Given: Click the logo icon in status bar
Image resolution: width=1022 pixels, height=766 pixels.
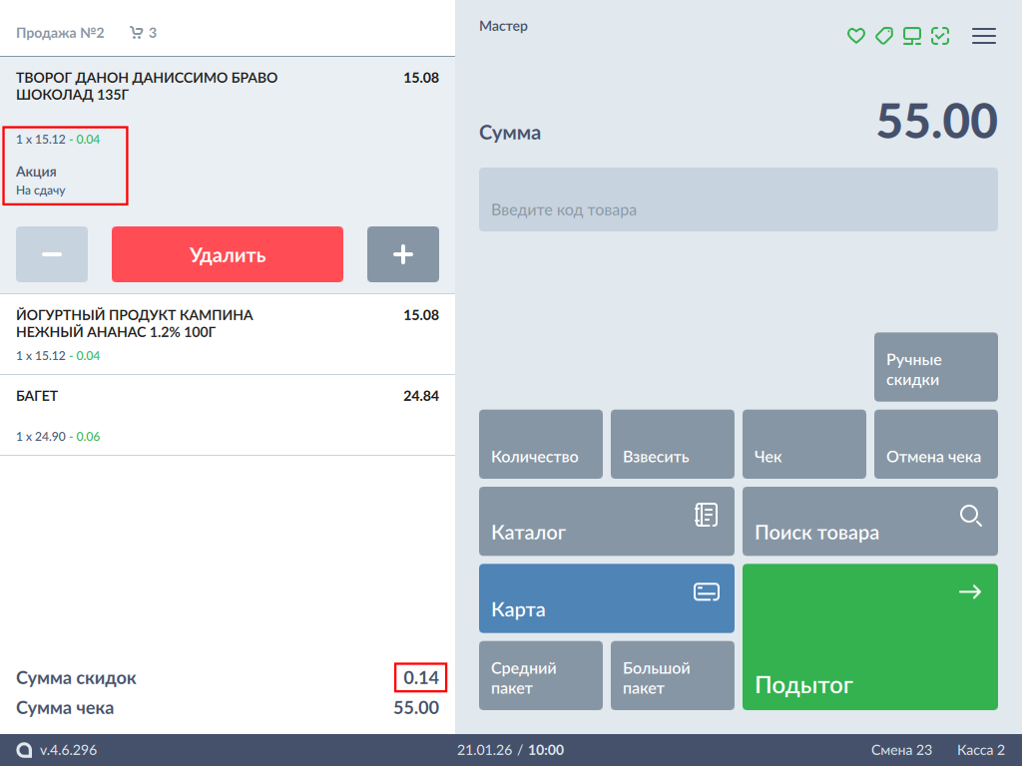Looking at the screenshot, I should point(24,750).
